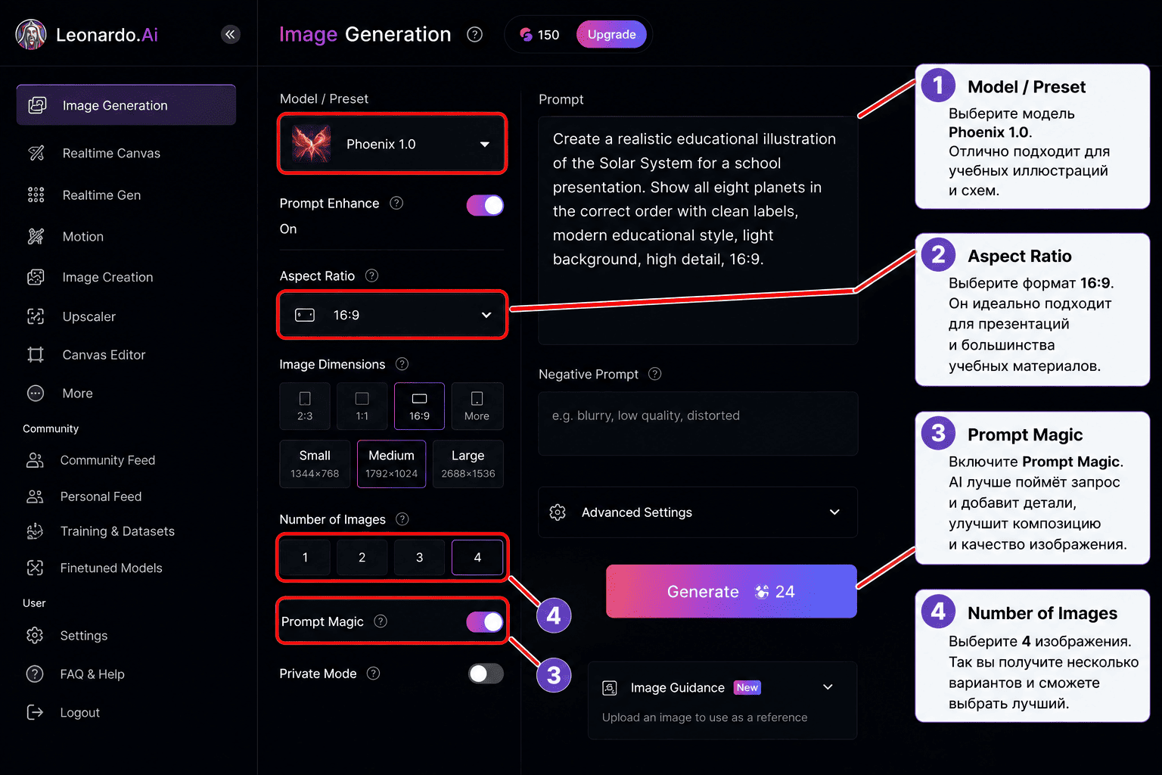Select the Large 2688×1536 image size
This screenshot has height=775, width=1162.
pos(468,464)
